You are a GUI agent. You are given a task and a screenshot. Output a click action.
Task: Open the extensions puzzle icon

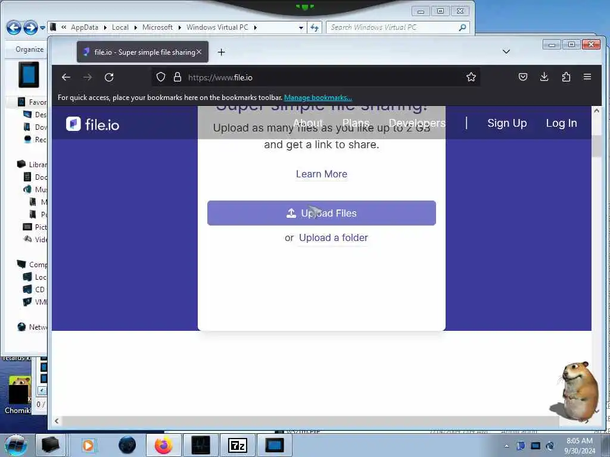[x=566, y=77]
